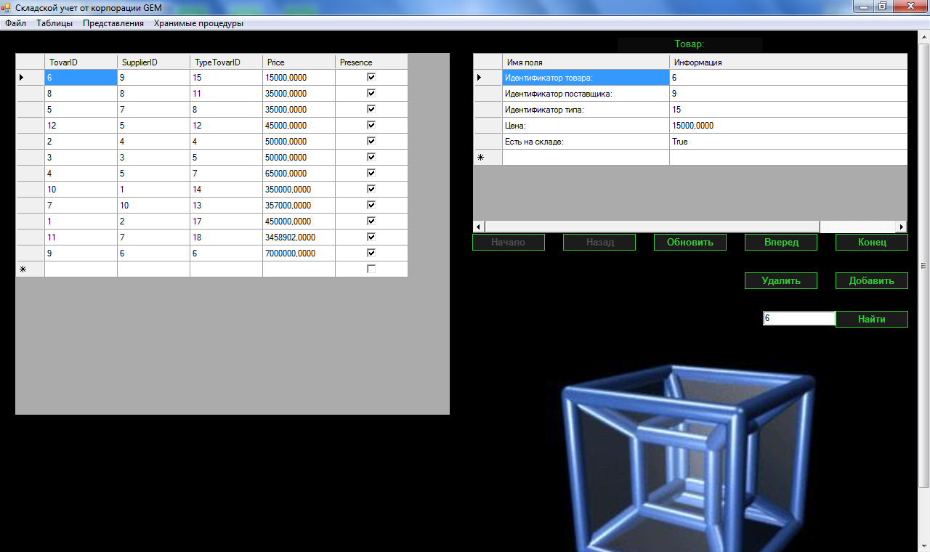Viewport: 930px width, 552px height.
Task: Expand the Хранимые процедуры menu
Action: coord(198,23)
